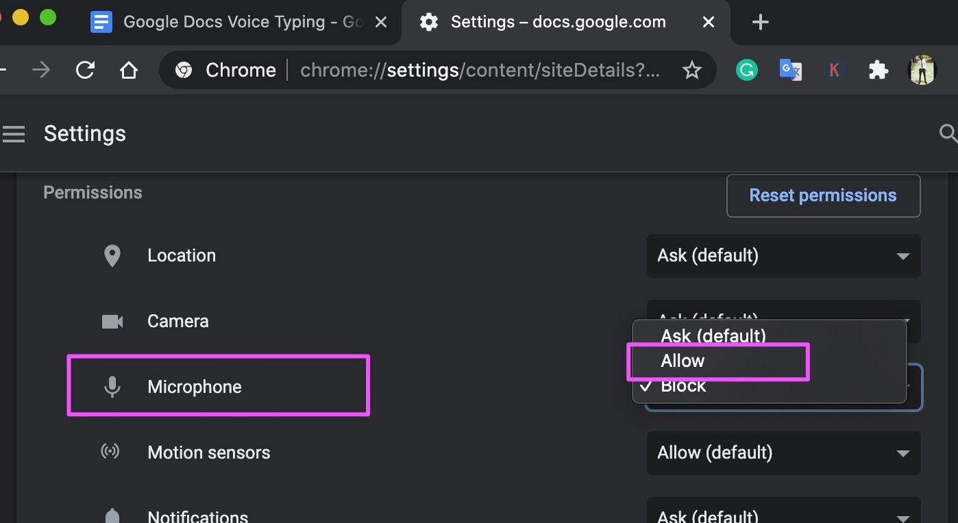Expand the Notifications permission dropdown
The height and width of the screenshot is (523, 958).
(783, 511)
